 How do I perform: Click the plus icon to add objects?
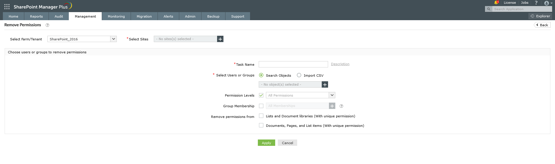pyautogui.click(x=325, y=84)
